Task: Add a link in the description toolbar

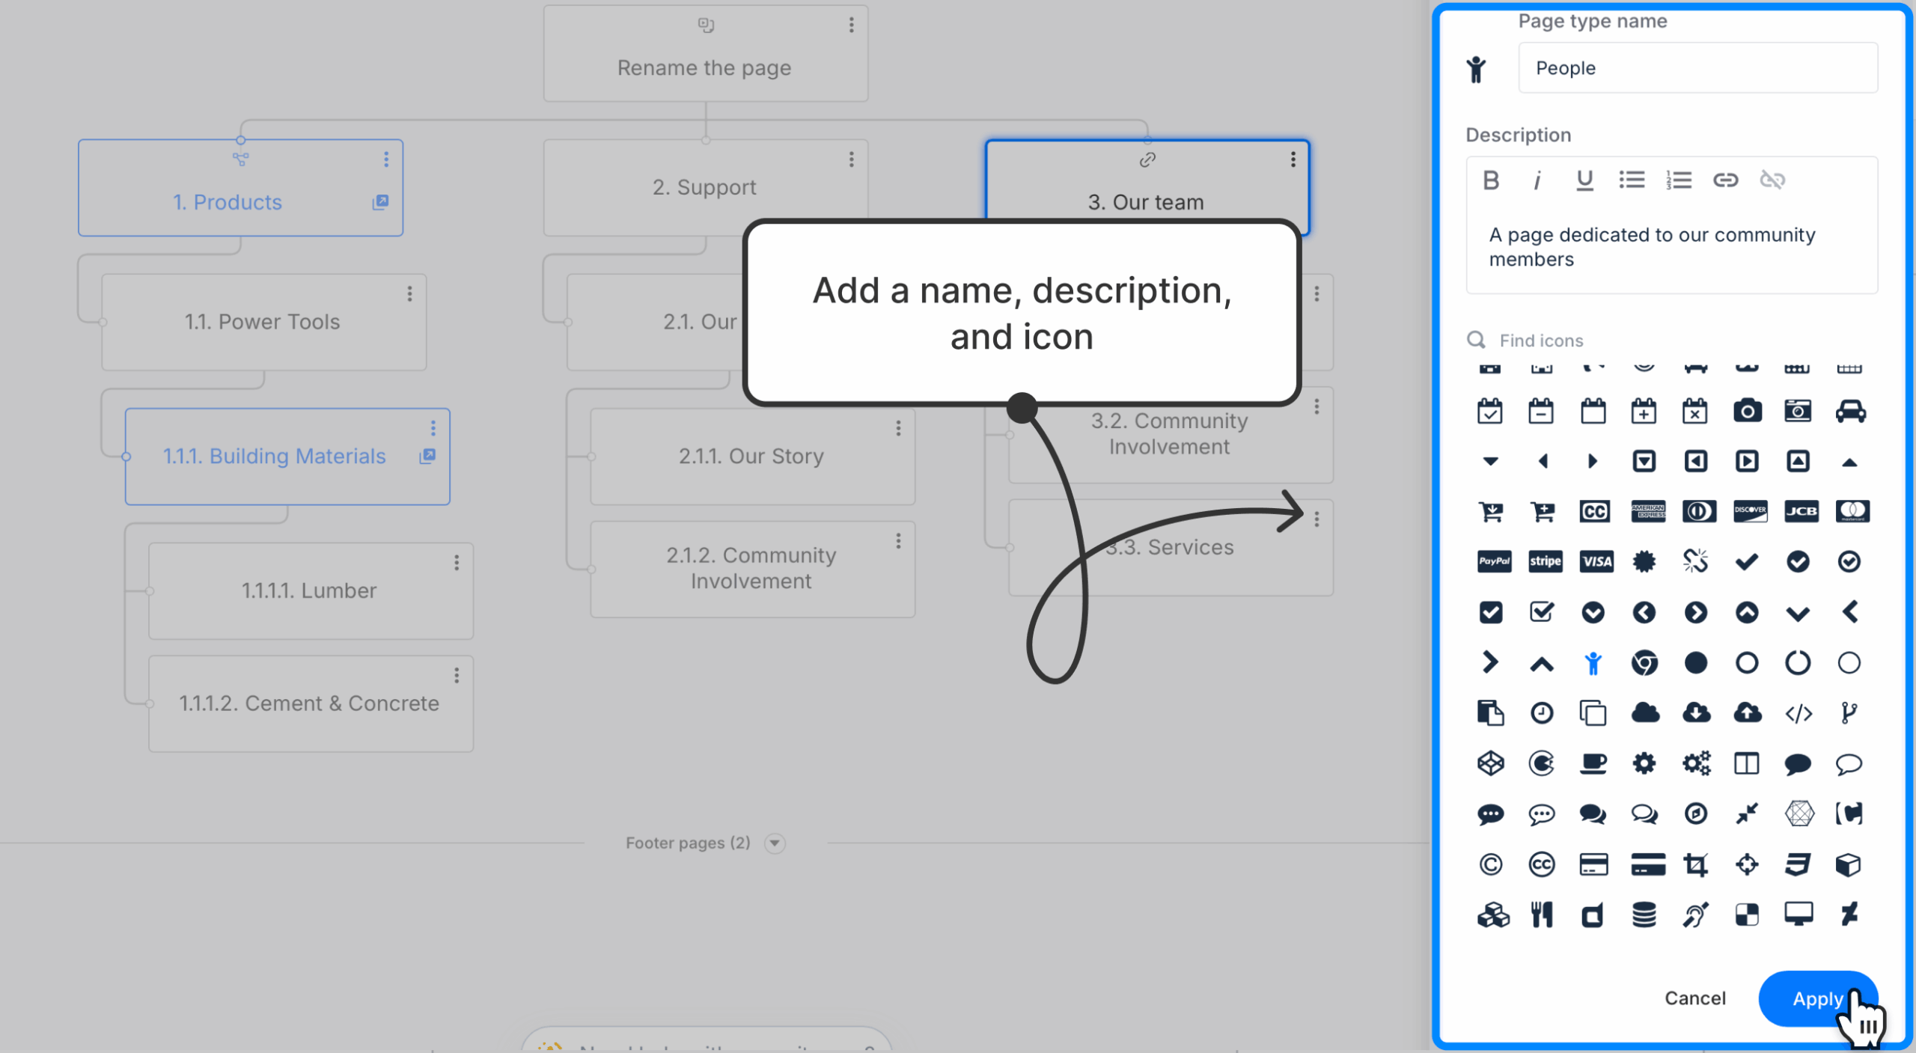Action: pyautogui.click(x=1725, y=180)
